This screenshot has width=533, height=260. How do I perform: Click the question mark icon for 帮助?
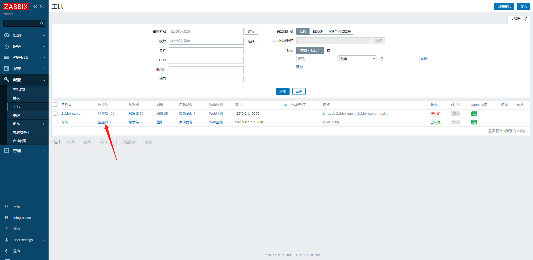click(x=7, y=229)
